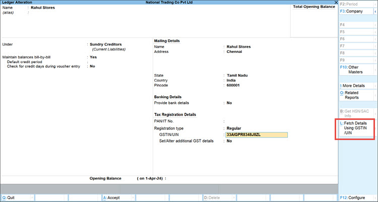This screenshot has height=202, width=378.
Task: Click Fetch Details Using GSTIN/UIN
Action: [x=356, y=129]
